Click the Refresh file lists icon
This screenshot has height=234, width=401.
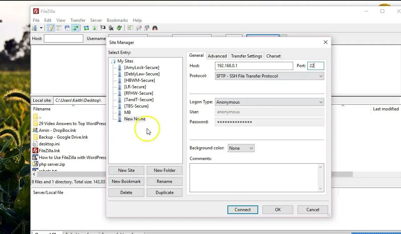[x=86, y=28]
